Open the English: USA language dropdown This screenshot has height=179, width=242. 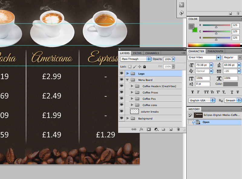click(x=202, y=100)
